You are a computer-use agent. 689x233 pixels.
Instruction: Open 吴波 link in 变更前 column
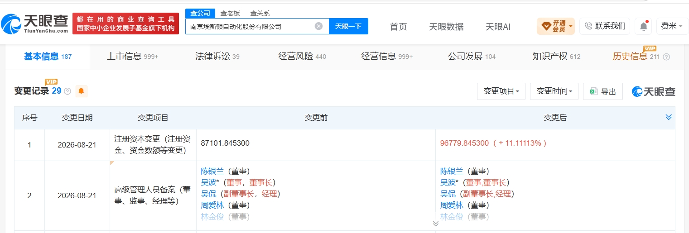click(208, 182)
